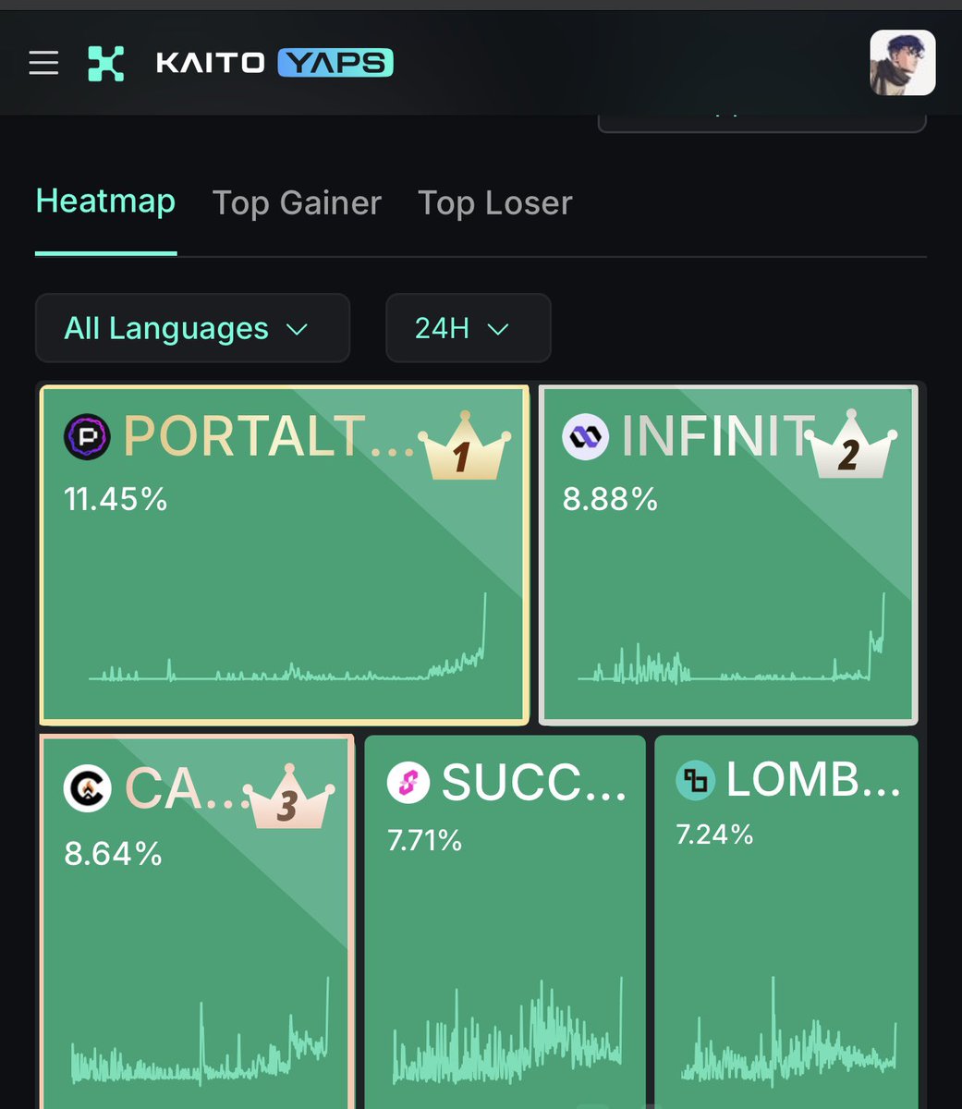
Task: Open the hamburger navigation menu
Action: point(43,63)
